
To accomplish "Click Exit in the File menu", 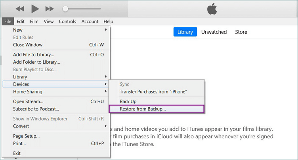I will (x=56, y=153).
